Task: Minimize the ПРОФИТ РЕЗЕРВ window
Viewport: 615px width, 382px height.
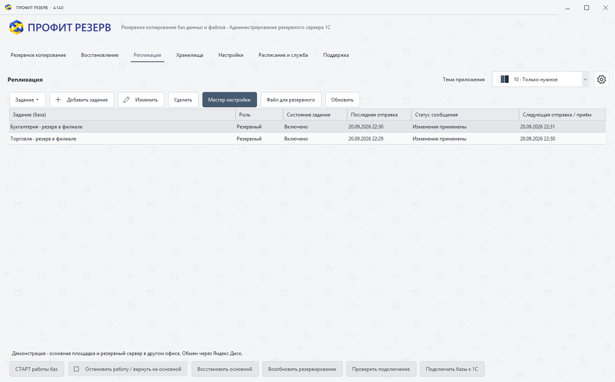Action: (x=568, y=8)
